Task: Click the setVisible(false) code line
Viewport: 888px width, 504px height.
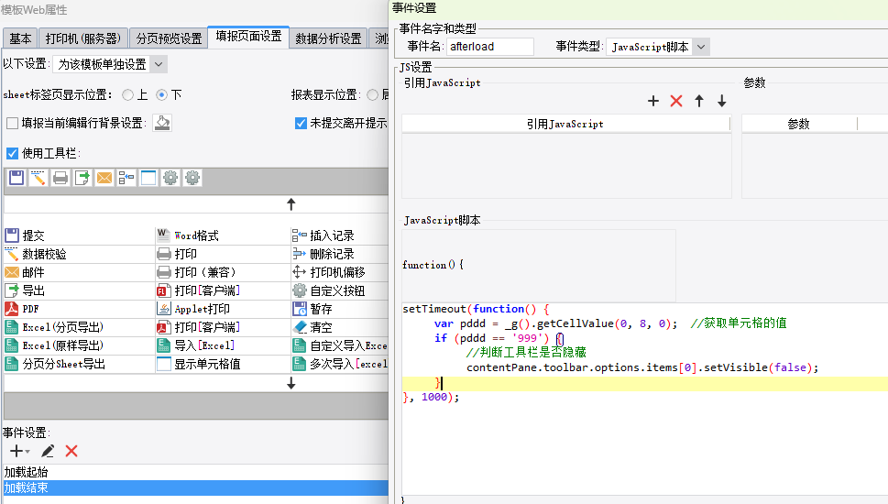Action: pos(642,367)
